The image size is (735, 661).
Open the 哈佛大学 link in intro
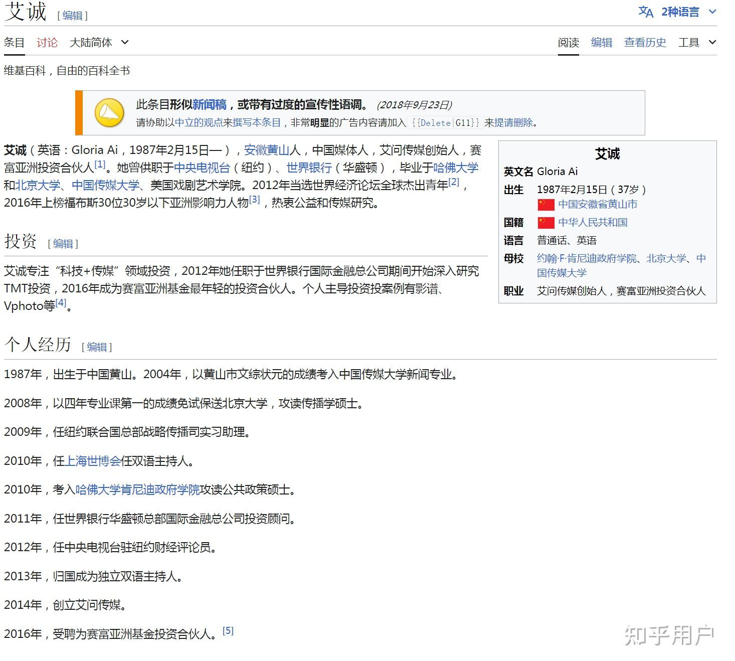click(x=456, y=168)
